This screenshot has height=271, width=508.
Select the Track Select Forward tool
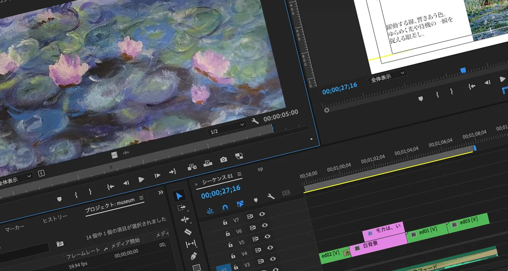[182, 208]
